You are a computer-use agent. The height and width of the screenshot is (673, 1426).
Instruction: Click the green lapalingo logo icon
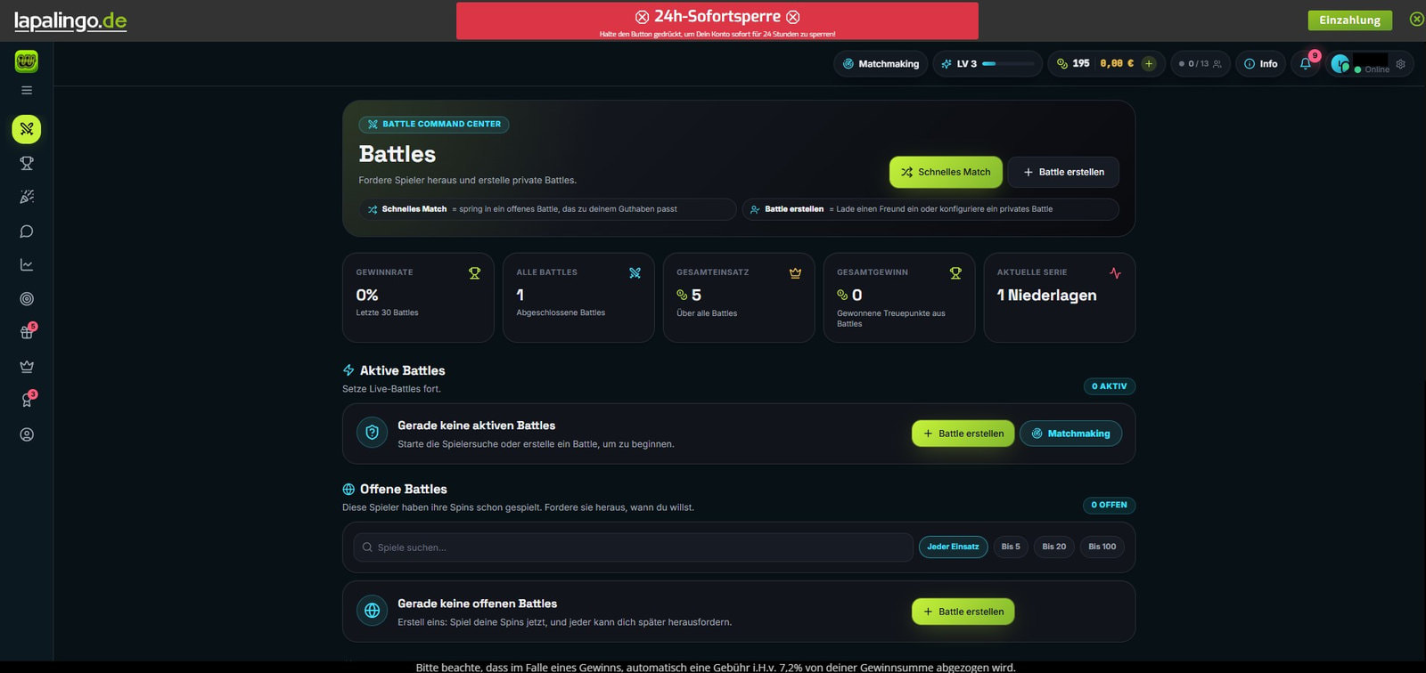27,61
